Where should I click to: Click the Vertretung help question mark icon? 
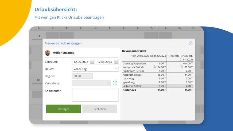click(x=115, y=83)
